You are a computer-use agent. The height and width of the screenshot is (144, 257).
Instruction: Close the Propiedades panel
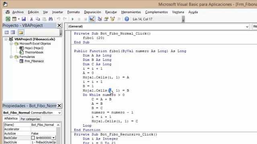[x=59, y=106]
